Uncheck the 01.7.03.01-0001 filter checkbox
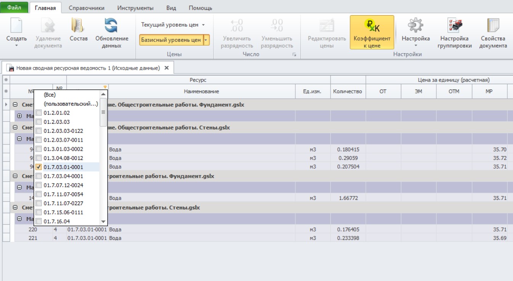Image resolution: width=513 pixels, height=281 pixels. 38,167
